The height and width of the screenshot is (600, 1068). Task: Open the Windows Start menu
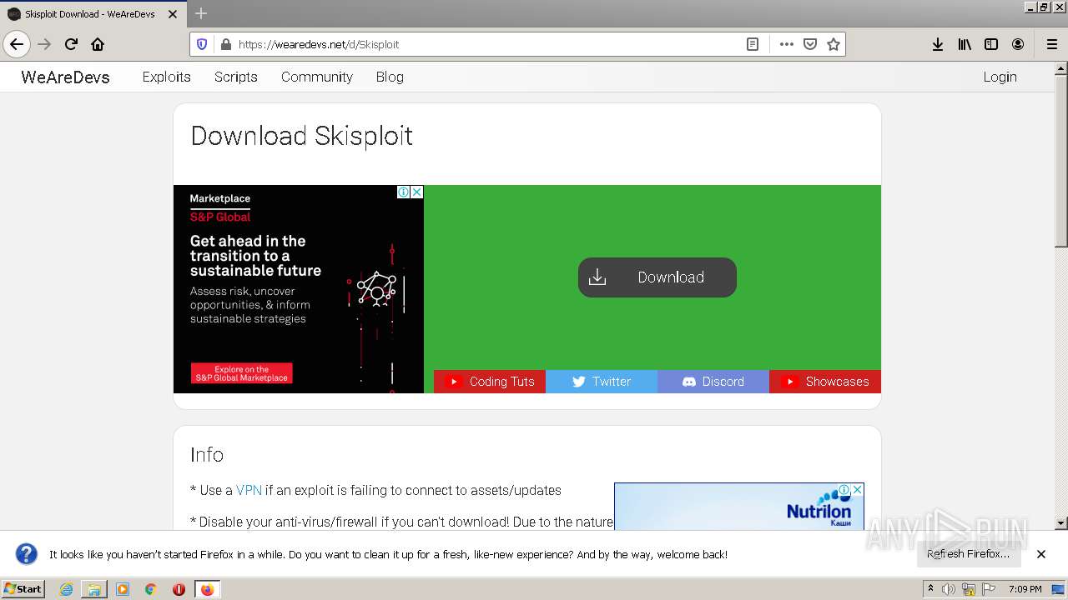click(23, 589)
